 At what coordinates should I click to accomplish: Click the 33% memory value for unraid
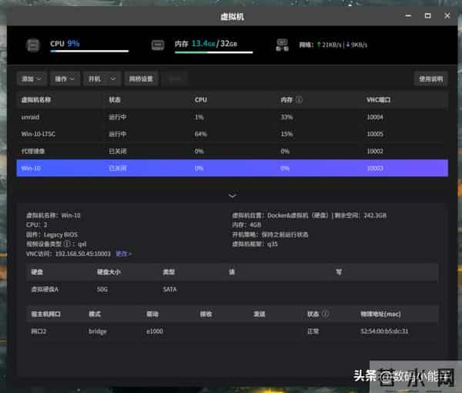(x=286, y=117)
